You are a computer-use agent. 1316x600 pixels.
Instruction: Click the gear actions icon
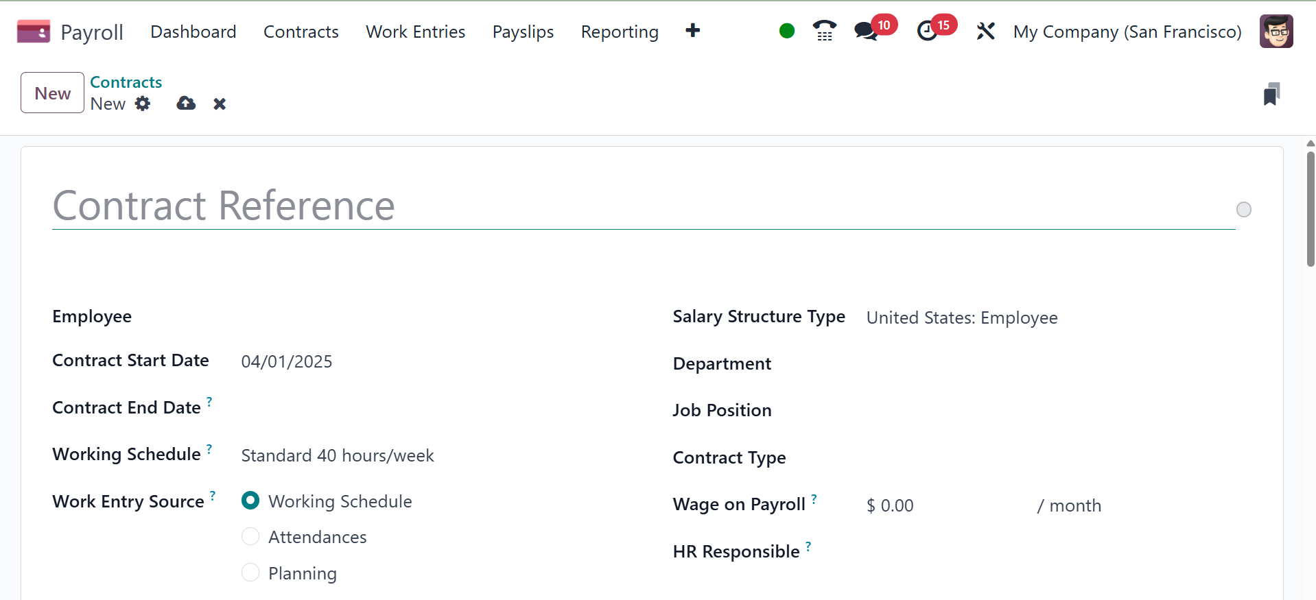(x=143, y=104)
